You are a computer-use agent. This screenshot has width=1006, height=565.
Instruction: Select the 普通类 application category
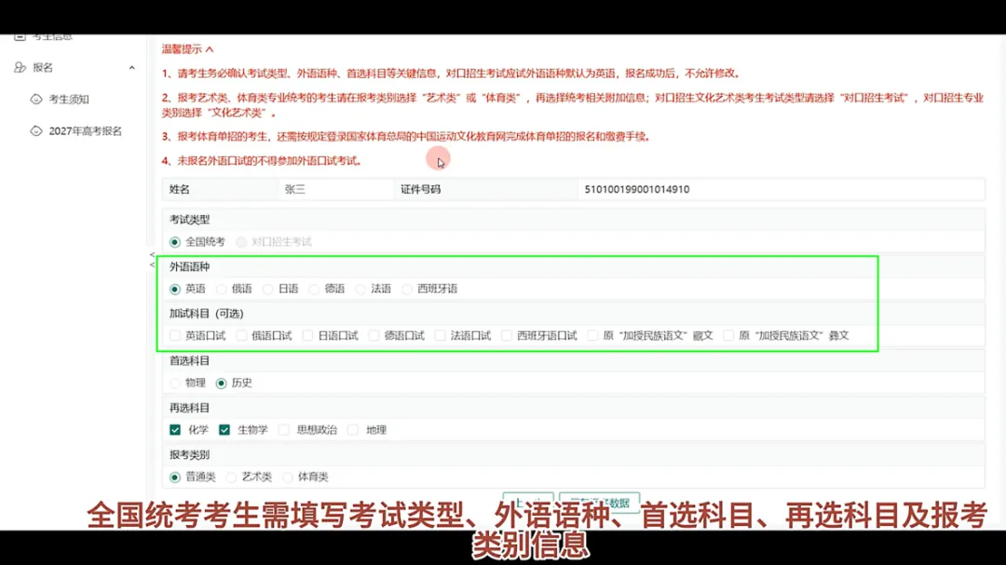[x=174, y=478]
